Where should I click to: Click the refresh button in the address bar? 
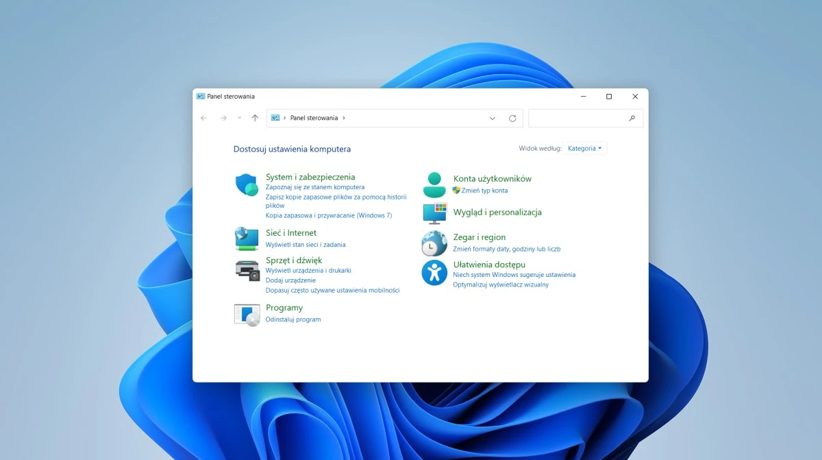[x=512, y=118]
